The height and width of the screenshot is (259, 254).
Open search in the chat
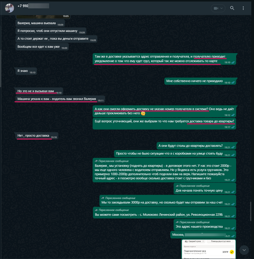pos(232,8)
